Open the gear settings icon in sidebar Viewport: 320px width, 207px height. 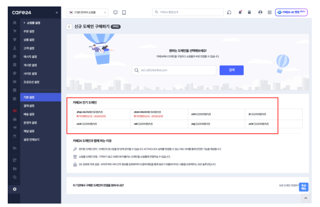(x=15, y=189)
